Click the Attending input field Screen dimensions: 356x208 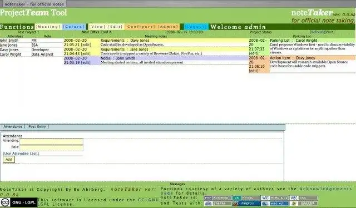52,141
